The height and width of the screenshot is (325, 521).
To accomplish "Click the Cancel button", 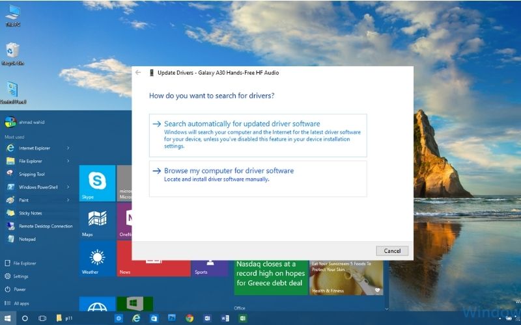I will point(392,251).
